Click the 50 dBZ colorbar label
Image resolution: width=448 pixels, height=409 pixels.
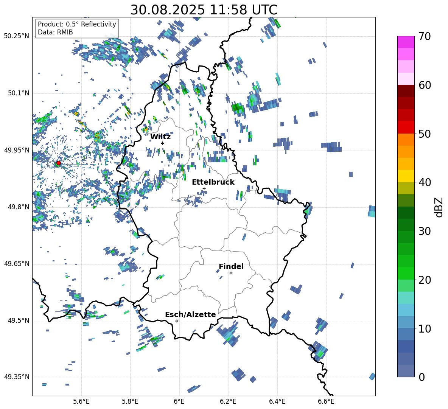click(x=425, y=134)
